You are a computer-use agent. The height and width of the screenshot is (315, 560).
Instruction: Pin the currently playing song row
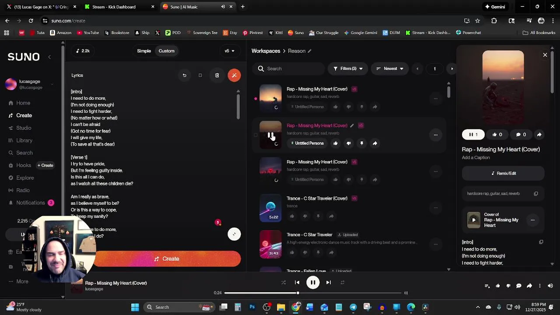(x=361, y=143)
